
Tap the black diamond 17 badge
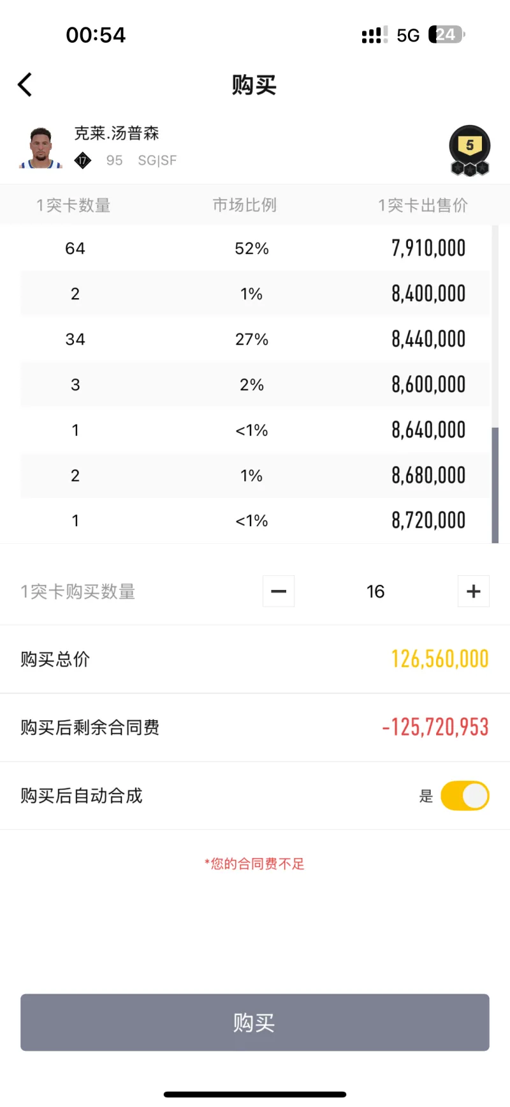point(83,160)
